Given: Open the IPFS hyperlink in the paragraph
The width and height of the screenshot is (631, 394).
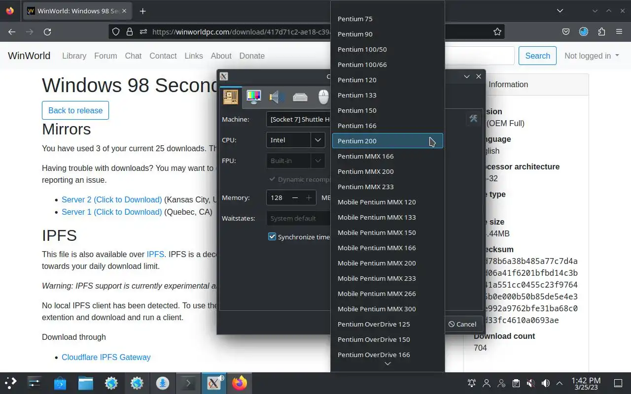Looking at the screenshot, I should [155, 254].
